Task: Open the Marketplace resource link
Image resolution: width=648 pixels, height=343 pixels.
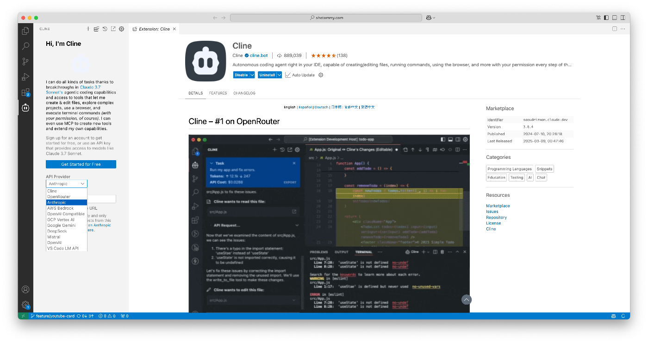Action: pyautogui.click(x=498, y=206)
